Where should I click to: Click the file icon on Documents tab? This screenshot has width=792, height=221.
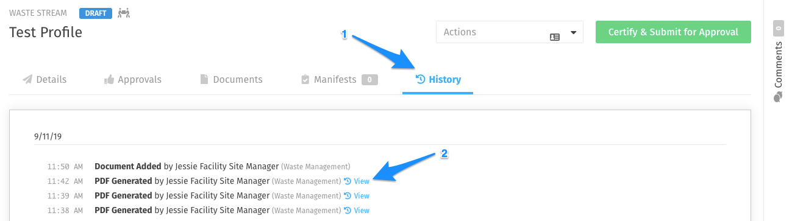[205, 79]
